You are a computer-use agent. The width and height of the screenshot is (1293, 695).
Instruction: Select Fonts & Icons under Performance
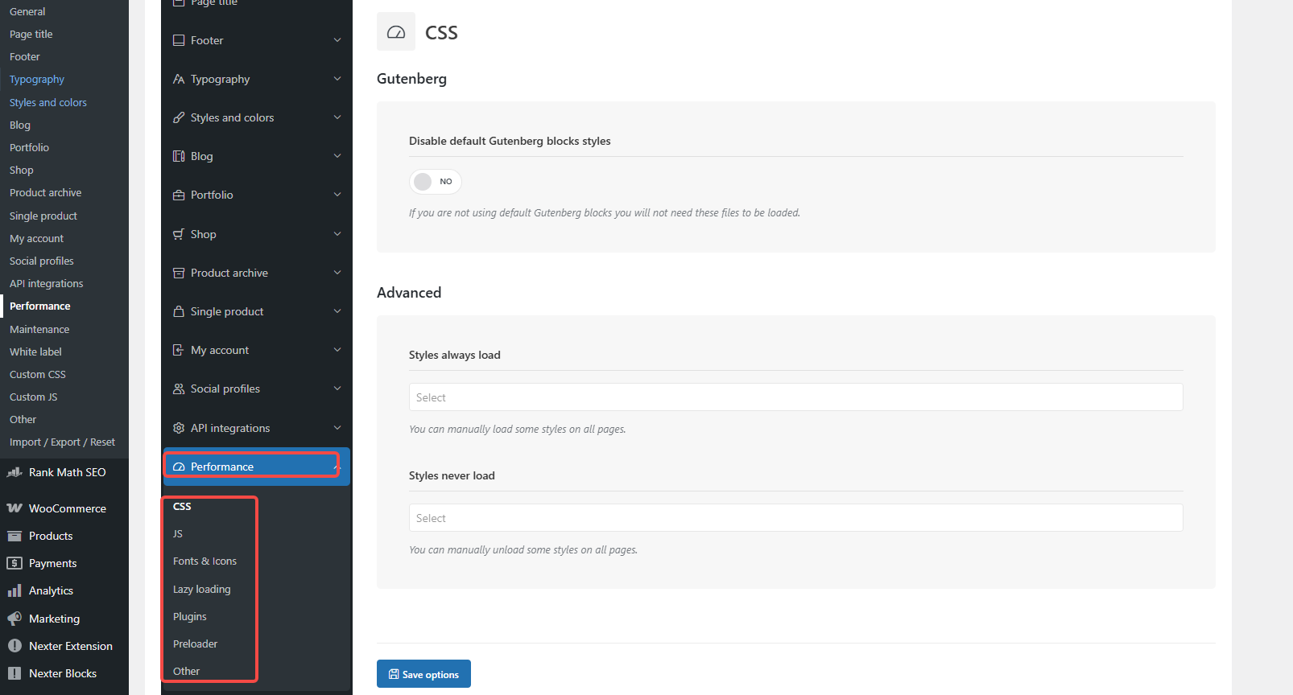204,561
